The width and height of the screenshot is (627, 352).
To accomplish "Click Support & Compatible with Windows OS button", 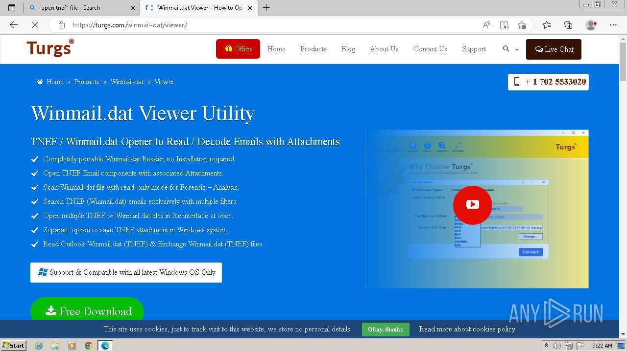I will (126, 272).
